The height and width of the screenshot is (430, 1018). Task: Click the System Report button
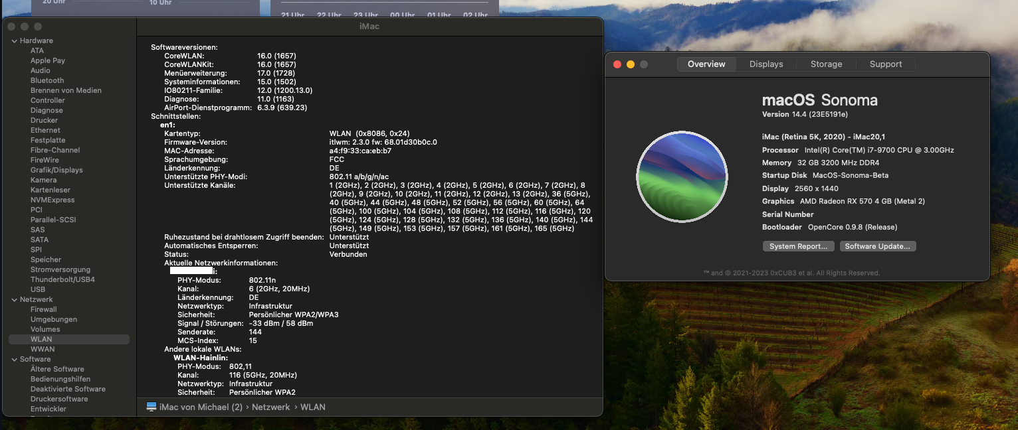(x=798, y=246)
